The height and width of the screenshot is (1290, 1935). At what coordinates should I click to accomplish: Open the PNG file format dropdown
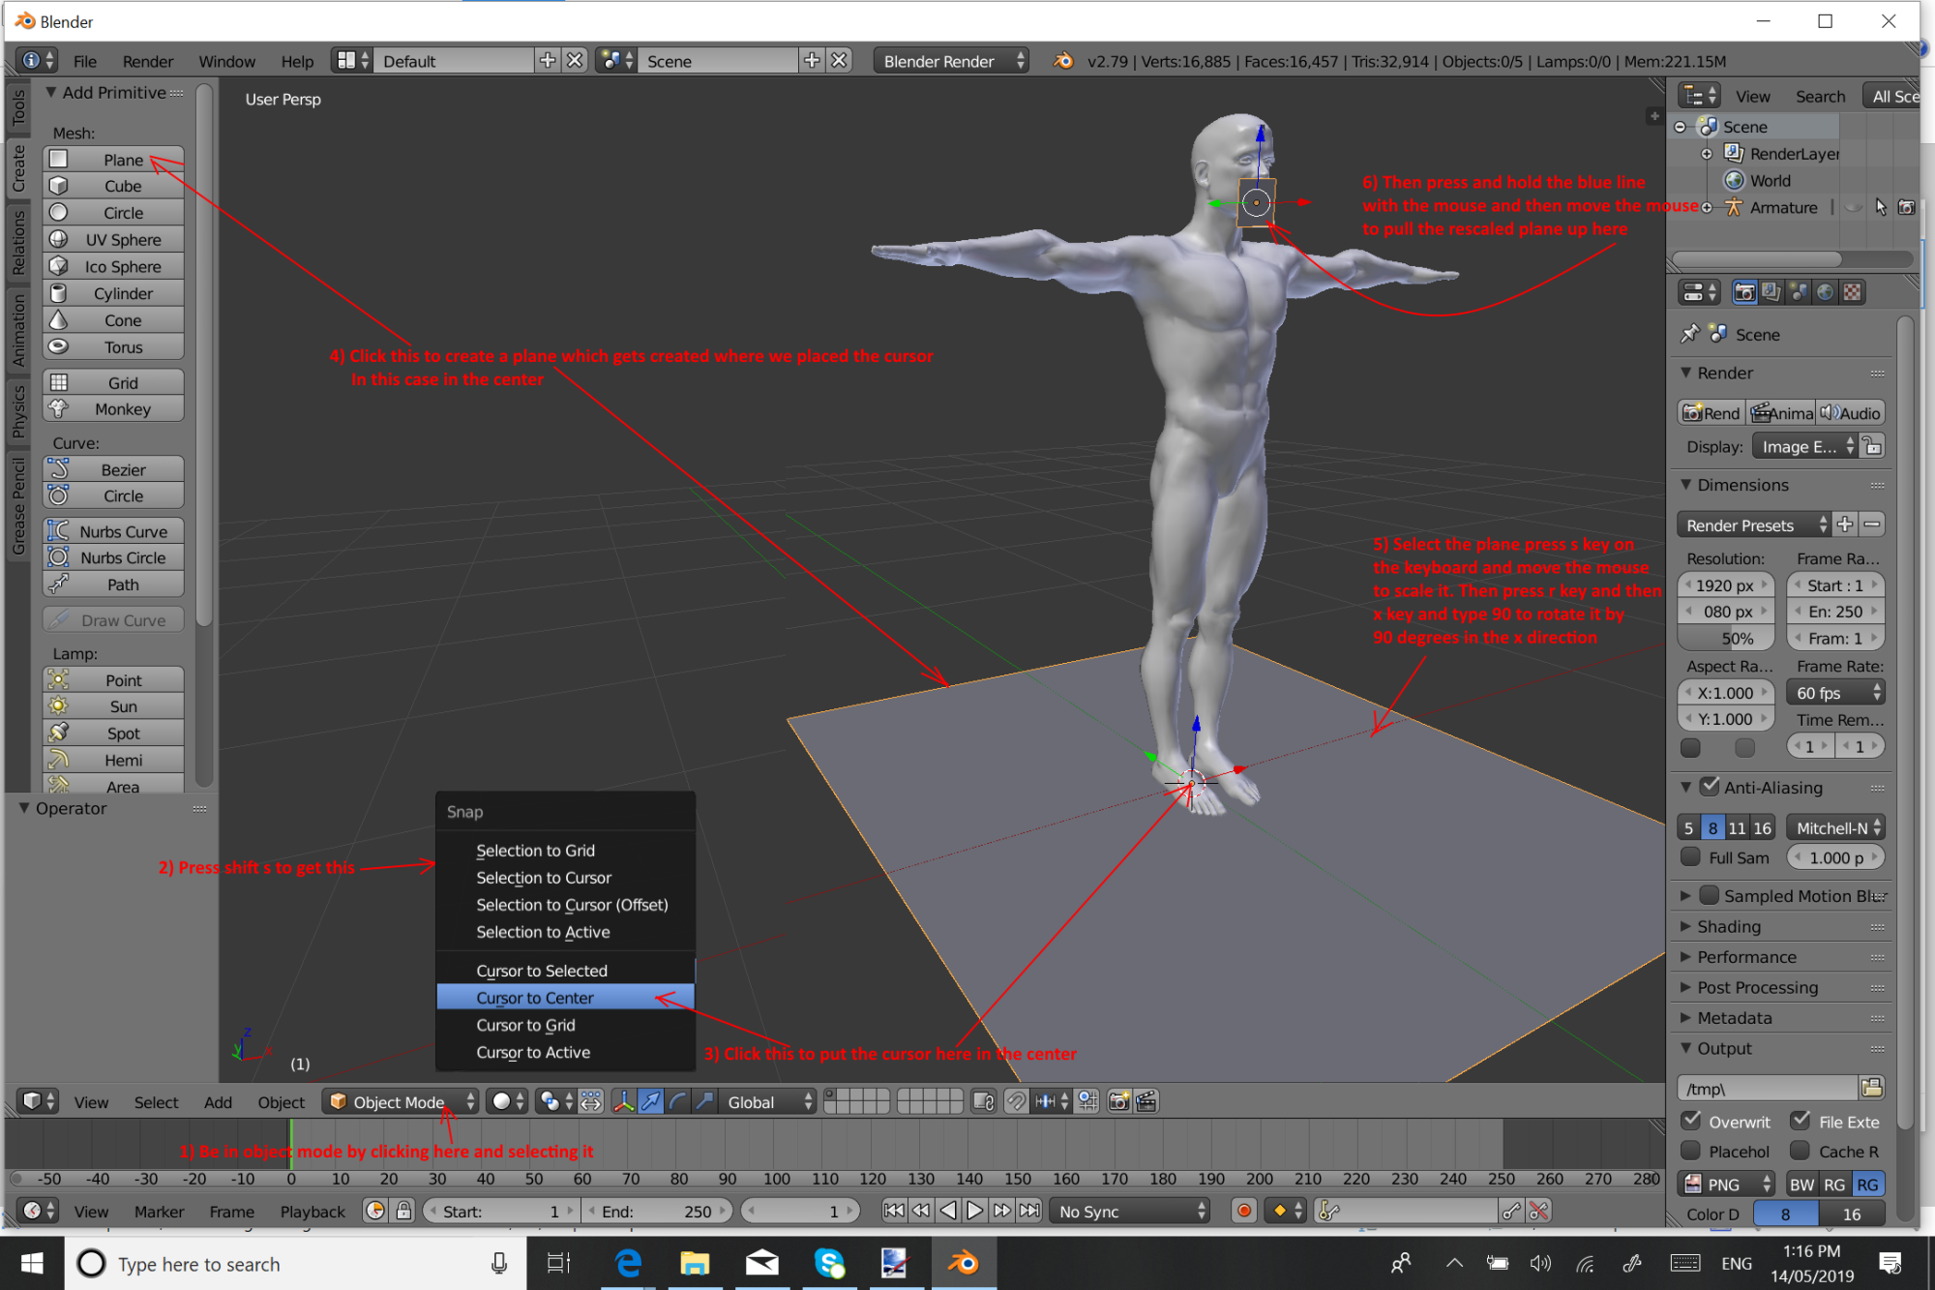[x=1727, y=1185]
